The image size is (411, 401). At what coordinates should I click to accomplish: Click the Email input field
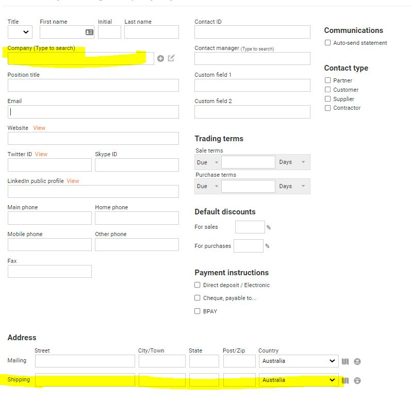[x=93, y=112]
